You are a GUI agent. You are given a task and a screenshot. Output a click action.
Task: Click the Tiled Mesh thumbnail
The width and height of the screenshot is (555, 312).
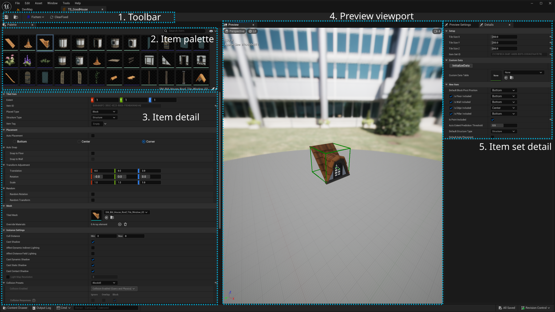96,215
